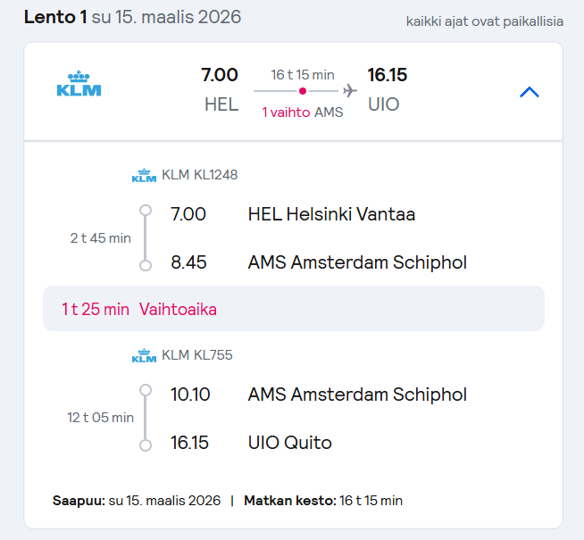The height and width of the screenshot is (540, 584).
Task: Click the airplane icon before 16.15
Action: tap(350, 90)
